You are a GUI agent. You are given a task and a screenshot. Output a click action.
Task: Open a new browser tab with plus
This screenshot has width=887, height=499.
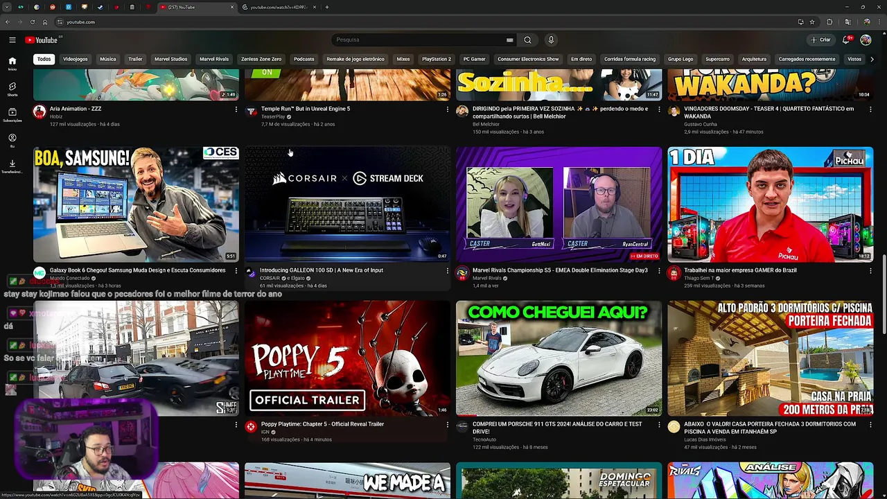click(x=327, y=7)
